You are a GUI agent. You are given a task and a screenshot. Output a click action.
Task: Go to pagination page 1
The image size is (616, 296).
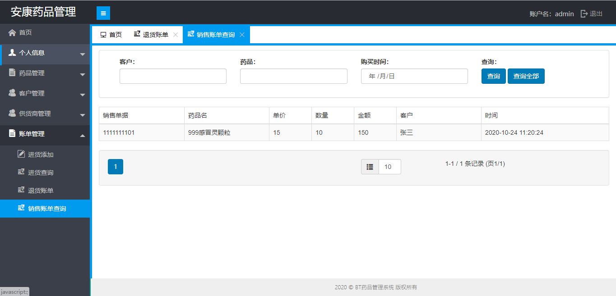[x=116, y=167]
